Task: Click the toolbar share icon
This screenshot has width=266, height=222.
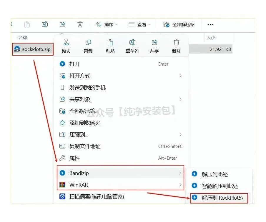Action: pos(62,25)
